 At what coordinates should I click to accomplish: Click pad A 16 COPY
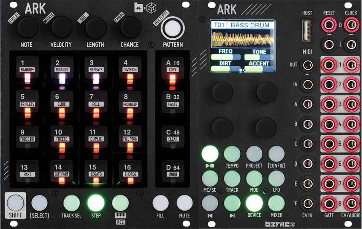pyautogui.click(x=172, y=71)
